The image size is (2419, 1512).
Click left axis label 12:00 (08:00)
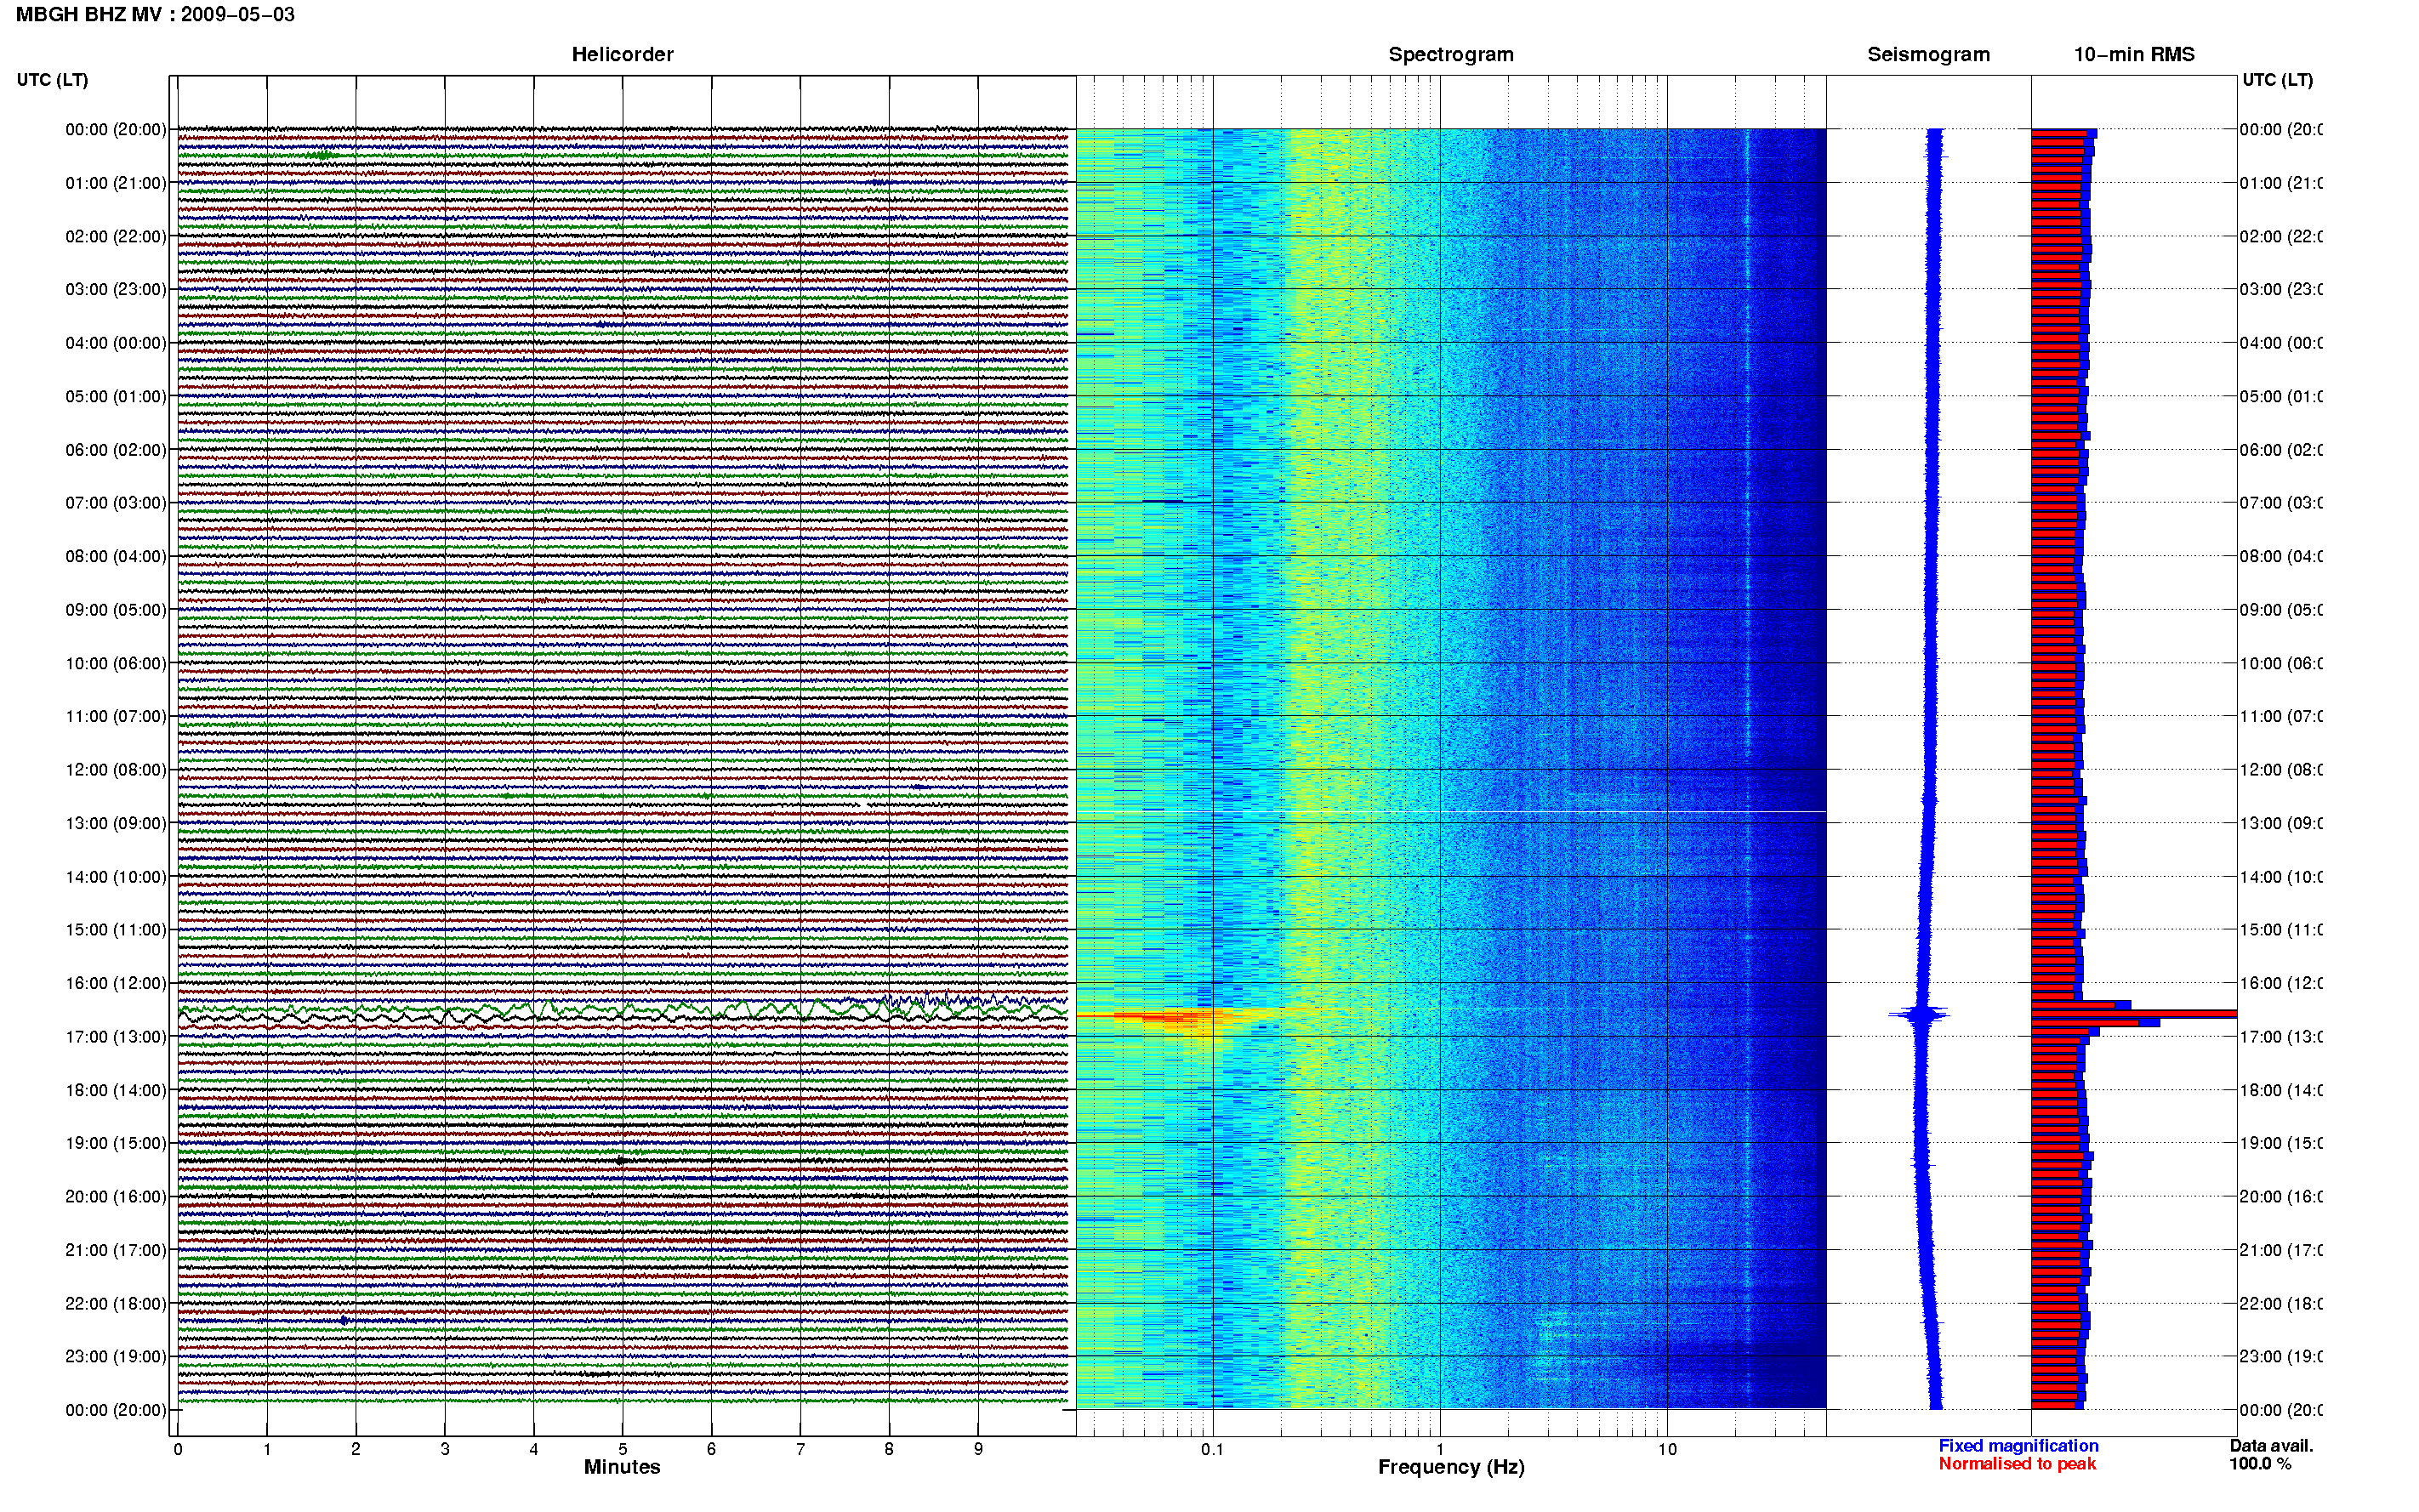pos(116,769)
